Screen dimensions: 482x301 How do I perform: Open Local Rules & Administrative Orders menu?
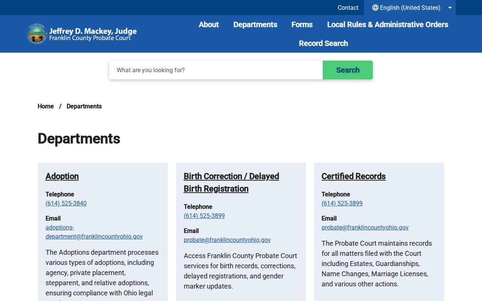point(387,24)
